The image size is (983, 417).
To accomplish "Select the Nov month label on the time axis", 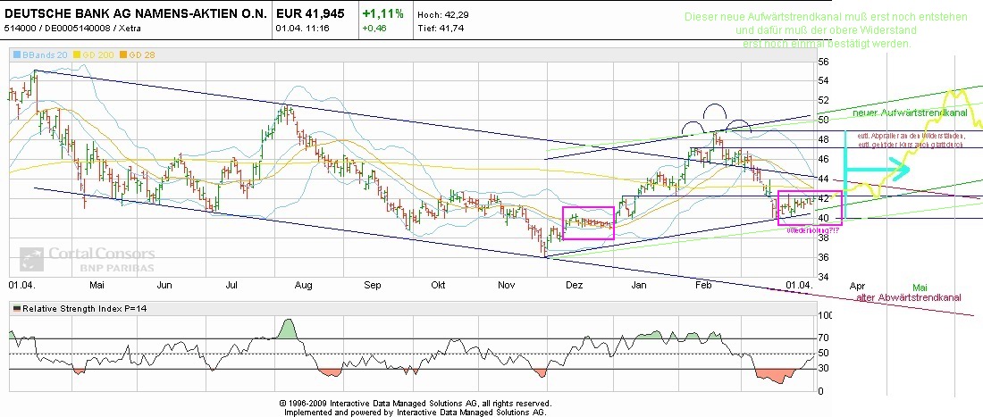I will (506, 285).
